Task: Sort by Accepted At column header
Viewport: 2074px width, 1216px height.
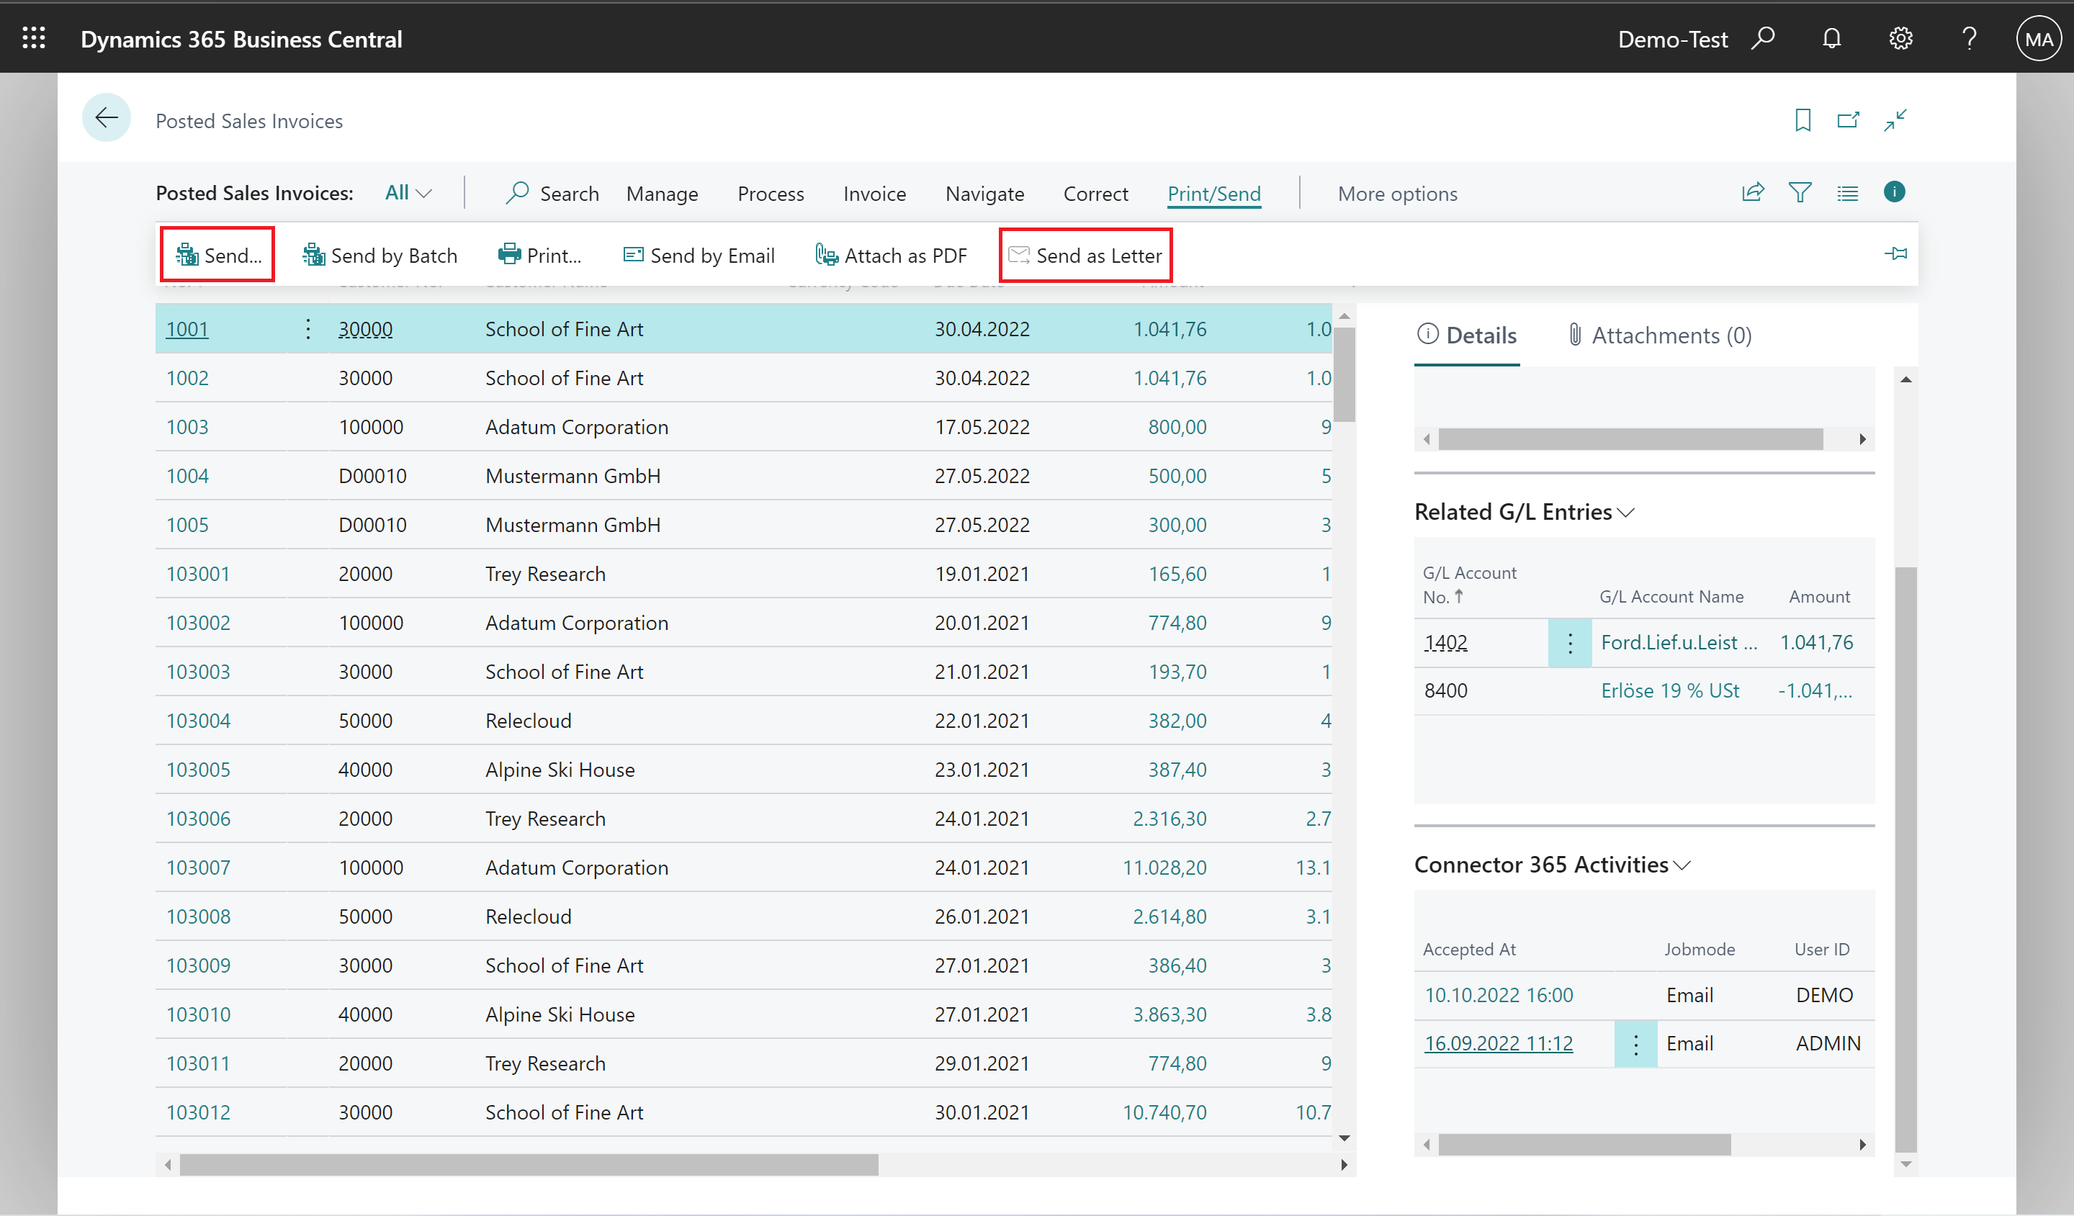Action: 1468,949
